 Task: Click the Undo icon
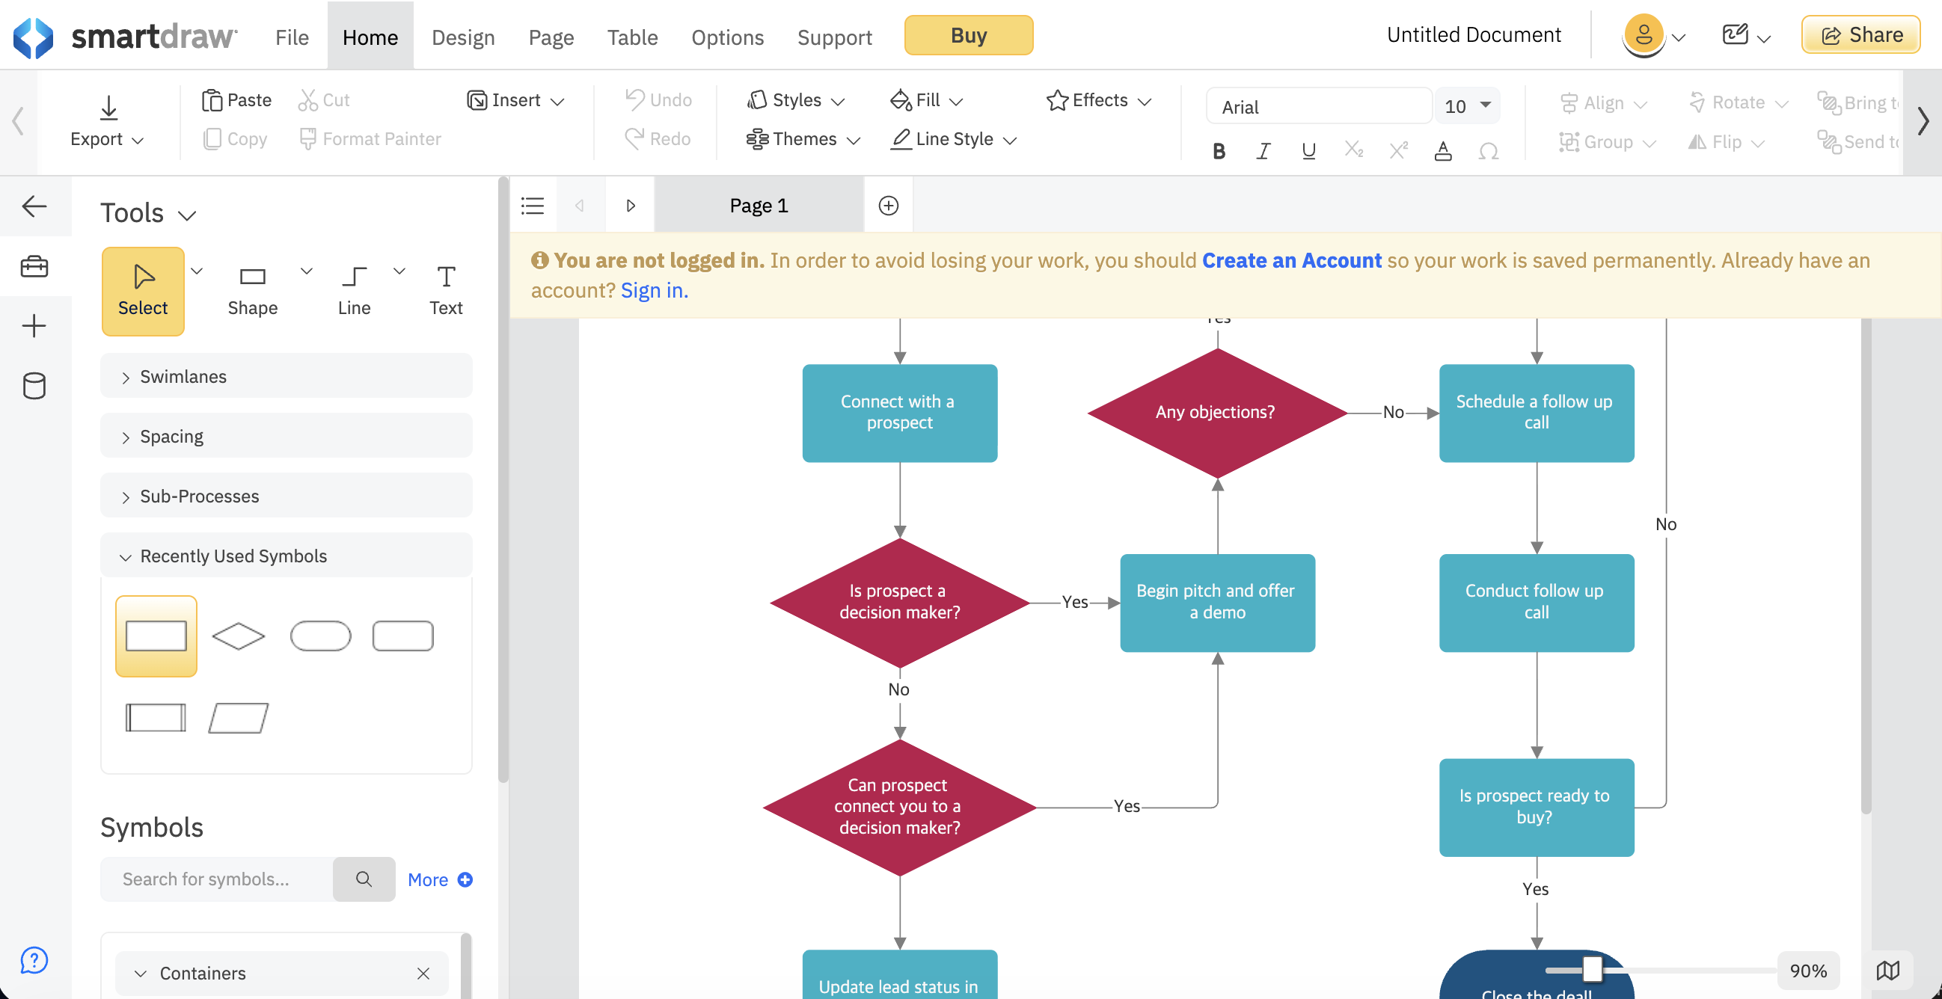click(636, 99)
